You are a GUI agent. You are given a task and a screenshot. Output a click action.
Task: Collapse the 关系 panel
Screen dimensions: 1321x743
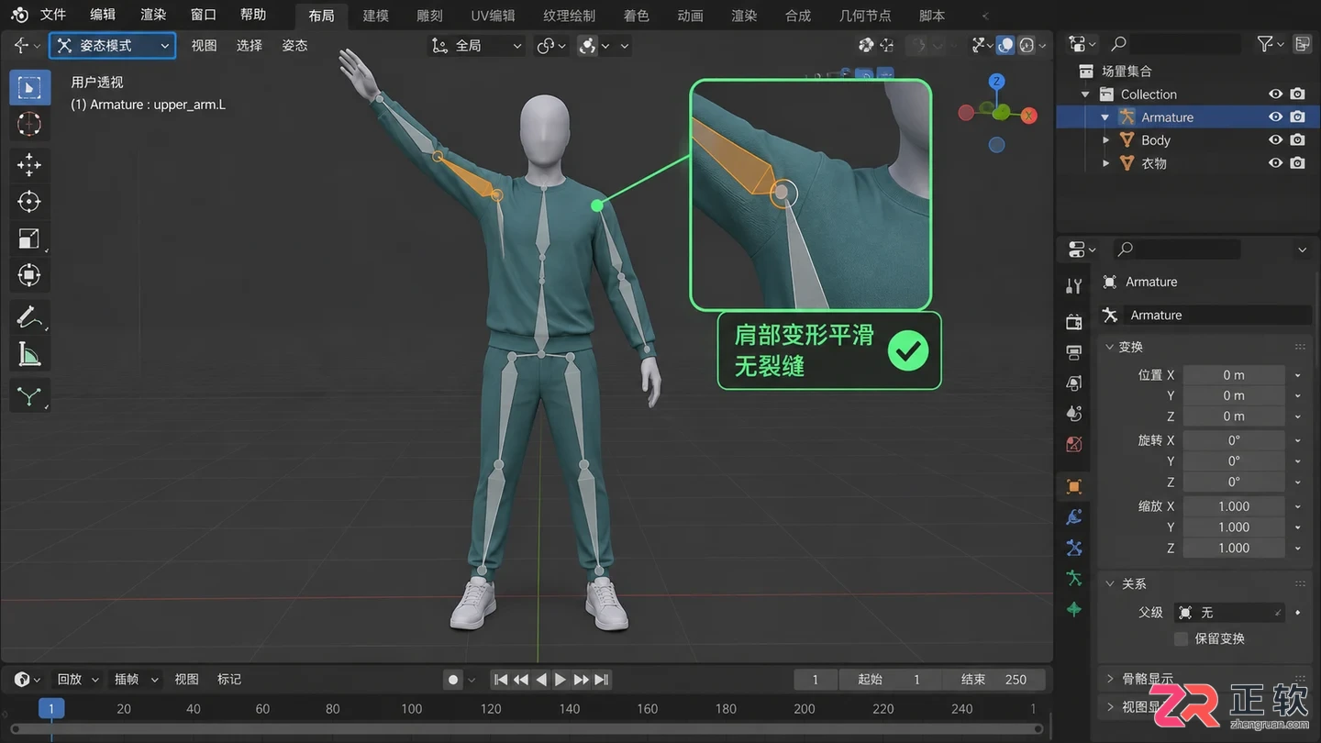pyautogui.click(x=1110, y=583)
